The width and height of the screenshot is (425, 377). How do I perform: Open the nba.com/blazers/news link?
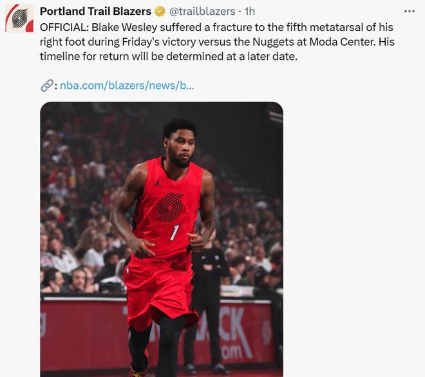(x=127, y=86)
